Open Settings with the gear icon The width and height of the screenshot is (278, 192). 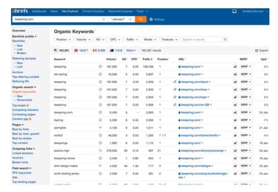pyautogui.click(x=157, y=19)
